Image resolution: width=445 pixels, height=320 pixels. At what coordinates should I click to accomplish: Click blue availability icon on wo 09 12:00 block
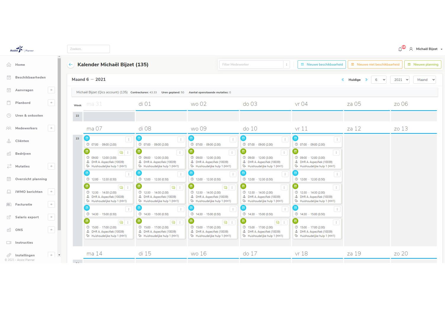(x=191, y=173)
